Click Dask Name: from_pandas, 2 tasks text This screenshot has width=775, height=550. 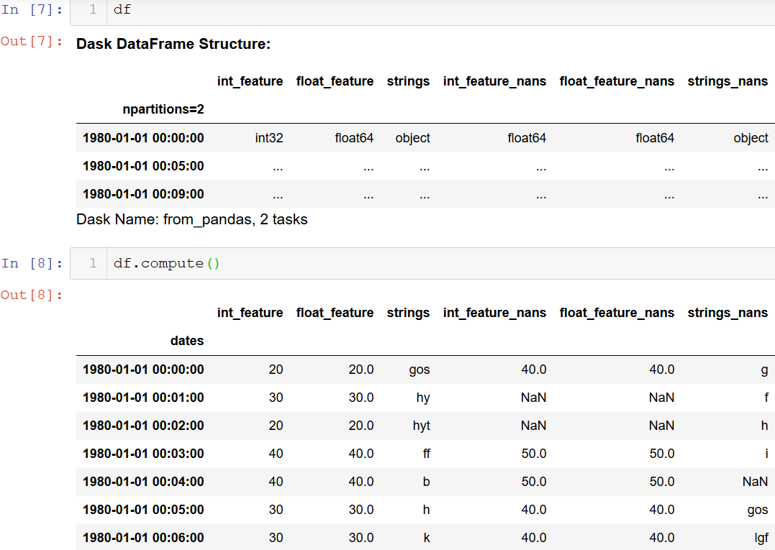(192, 219)
